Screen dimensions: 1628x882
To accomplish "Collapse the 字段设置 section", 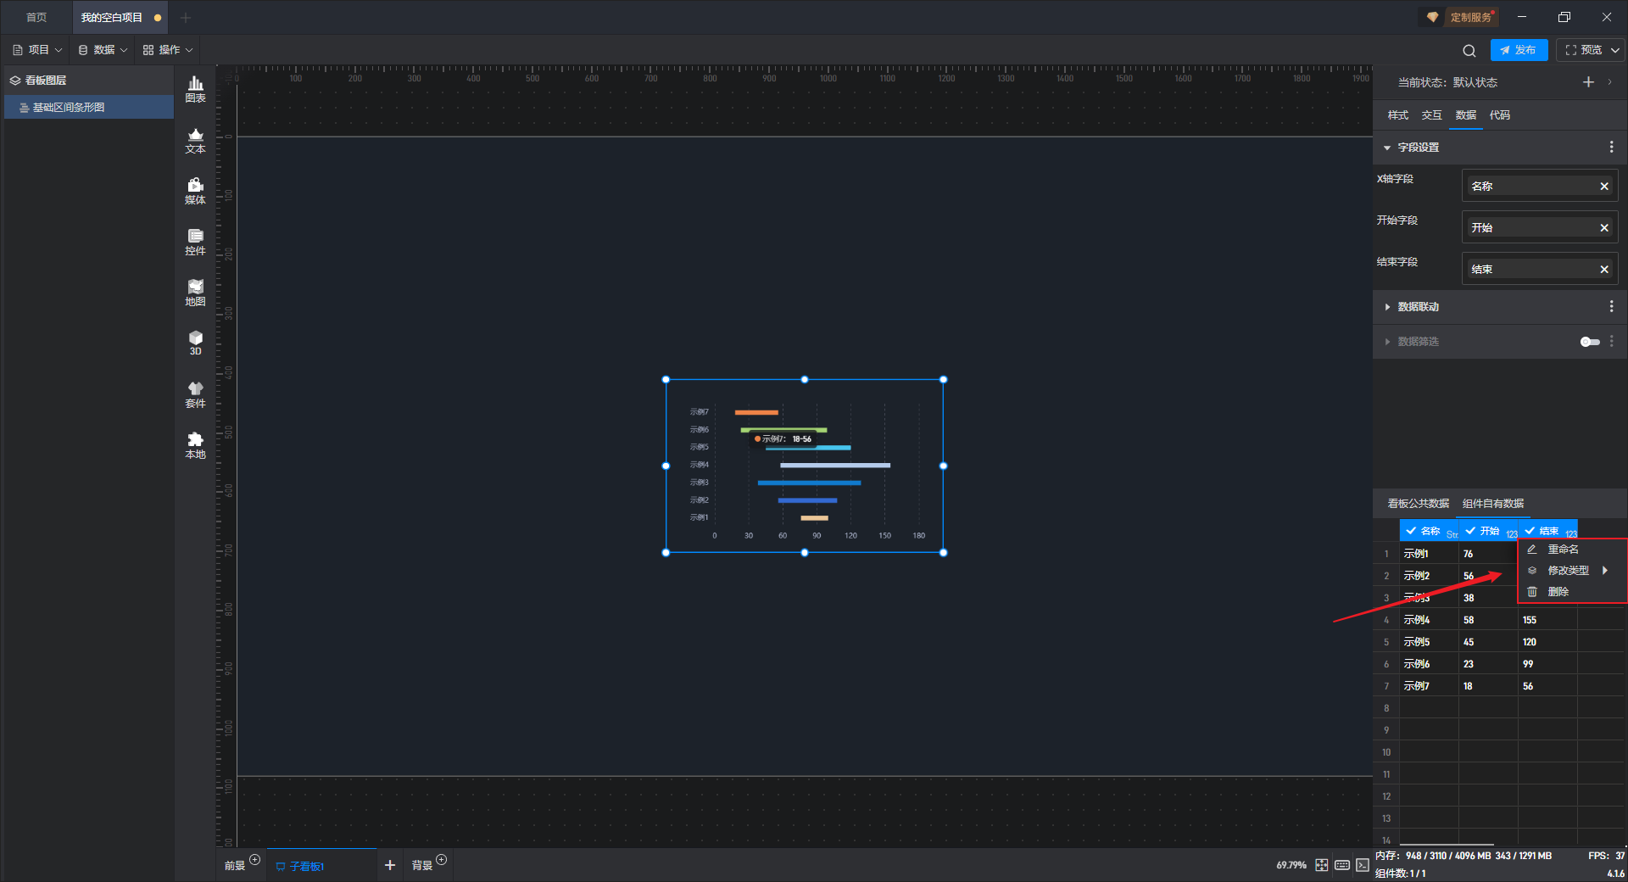I will (1387, 148).
